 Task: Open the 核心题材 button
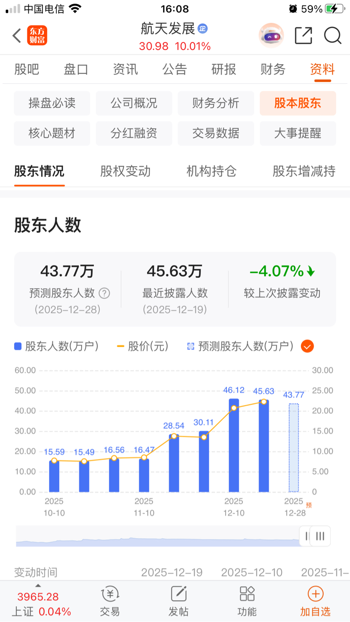pos(52,133)
